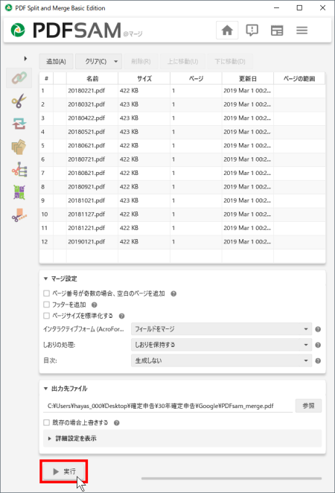Open the フィールドをマージ AcroForm dropdown
Viewport: 335px width, 493px height.
222,329
